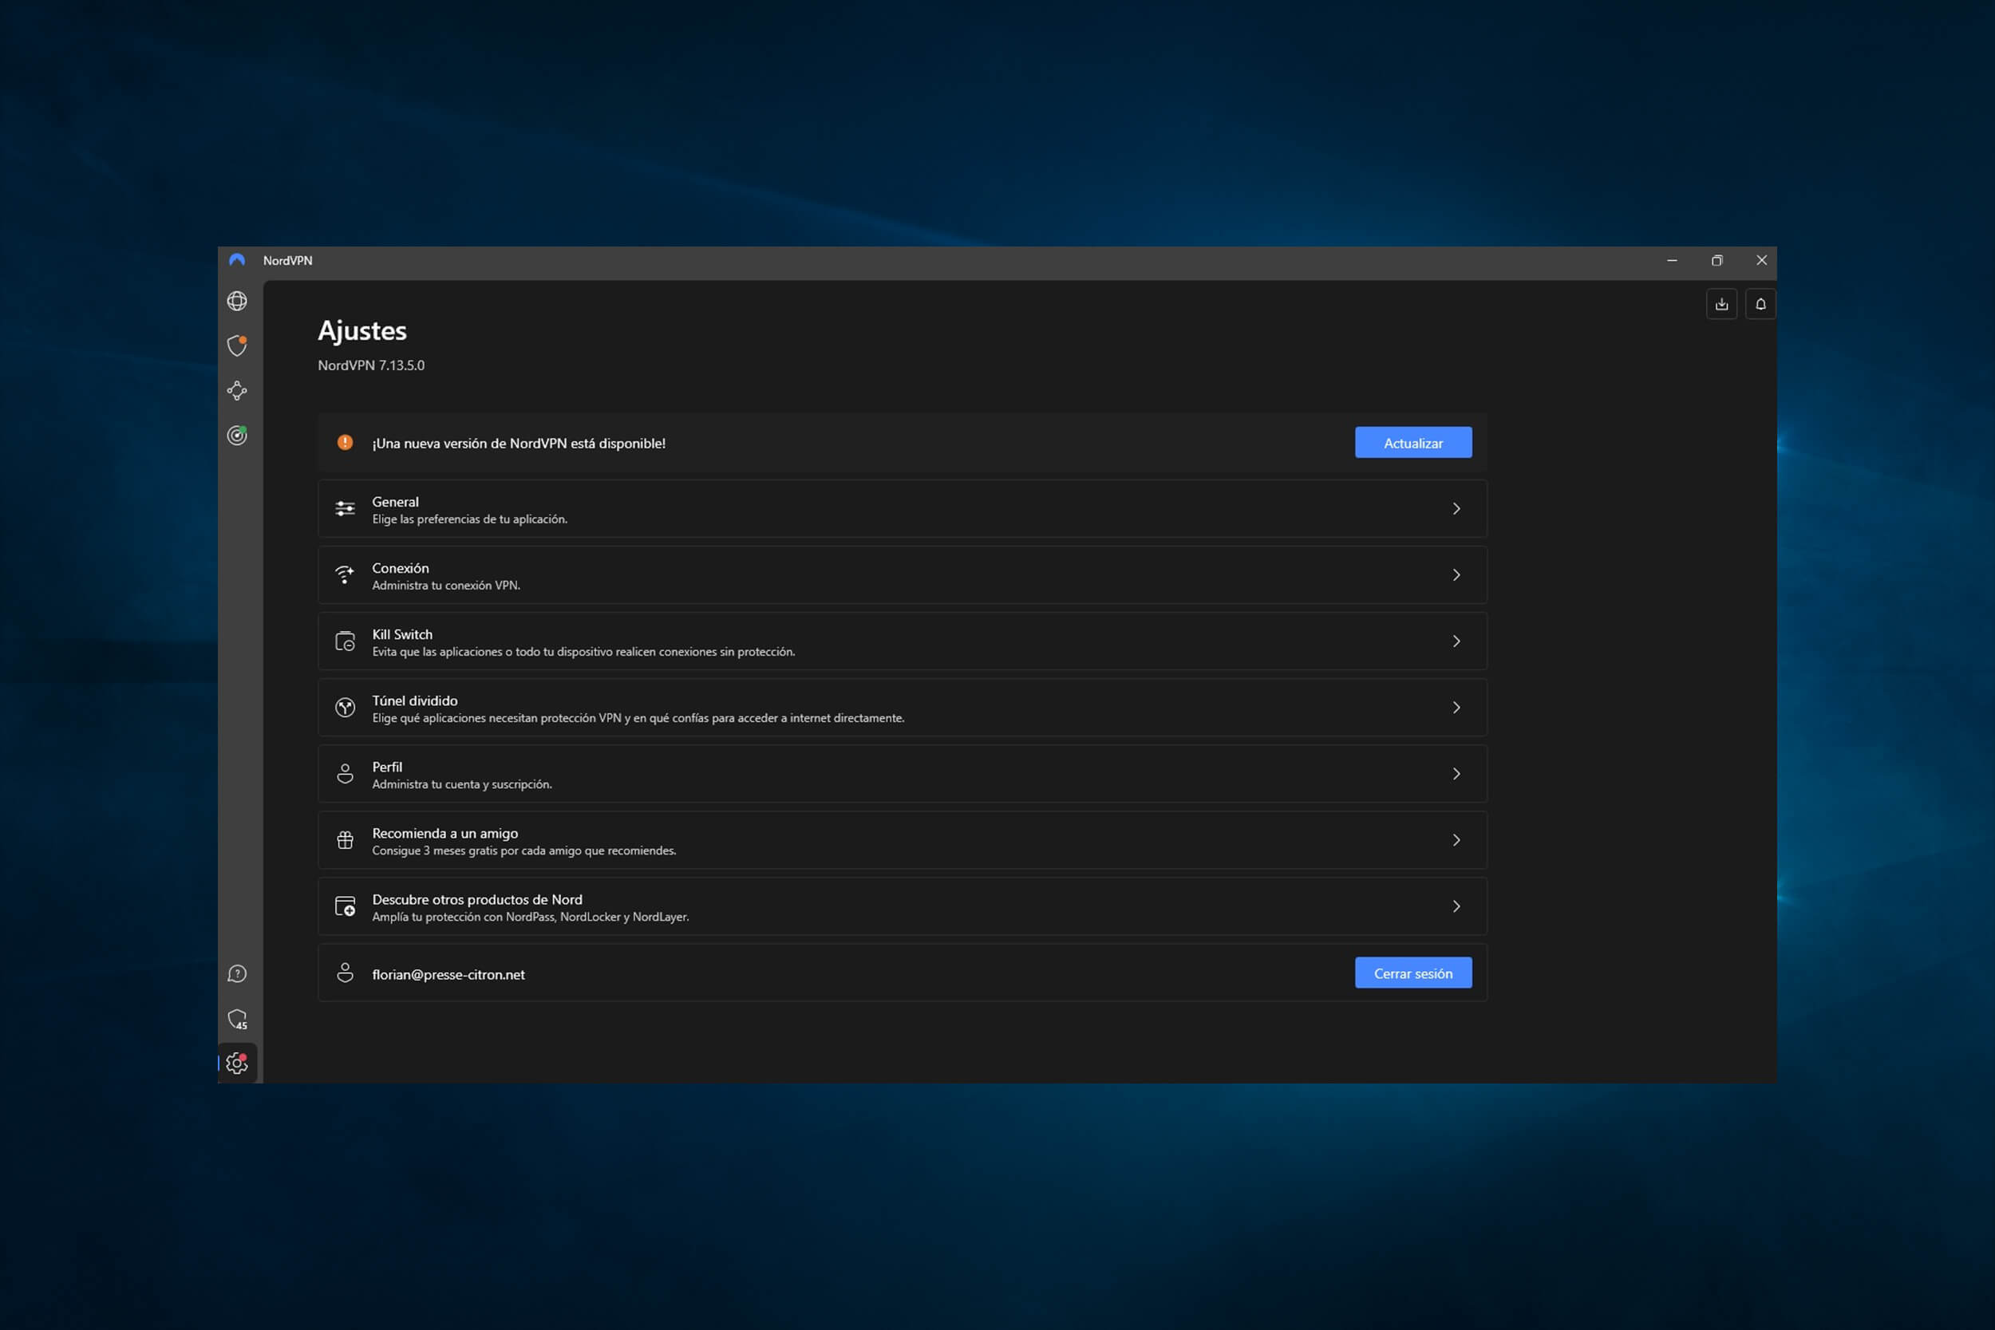This screenshot has height=1330, width=1995.
Task: Open the Meshnet icon in sidebar
Action: (x=237, y=390)
